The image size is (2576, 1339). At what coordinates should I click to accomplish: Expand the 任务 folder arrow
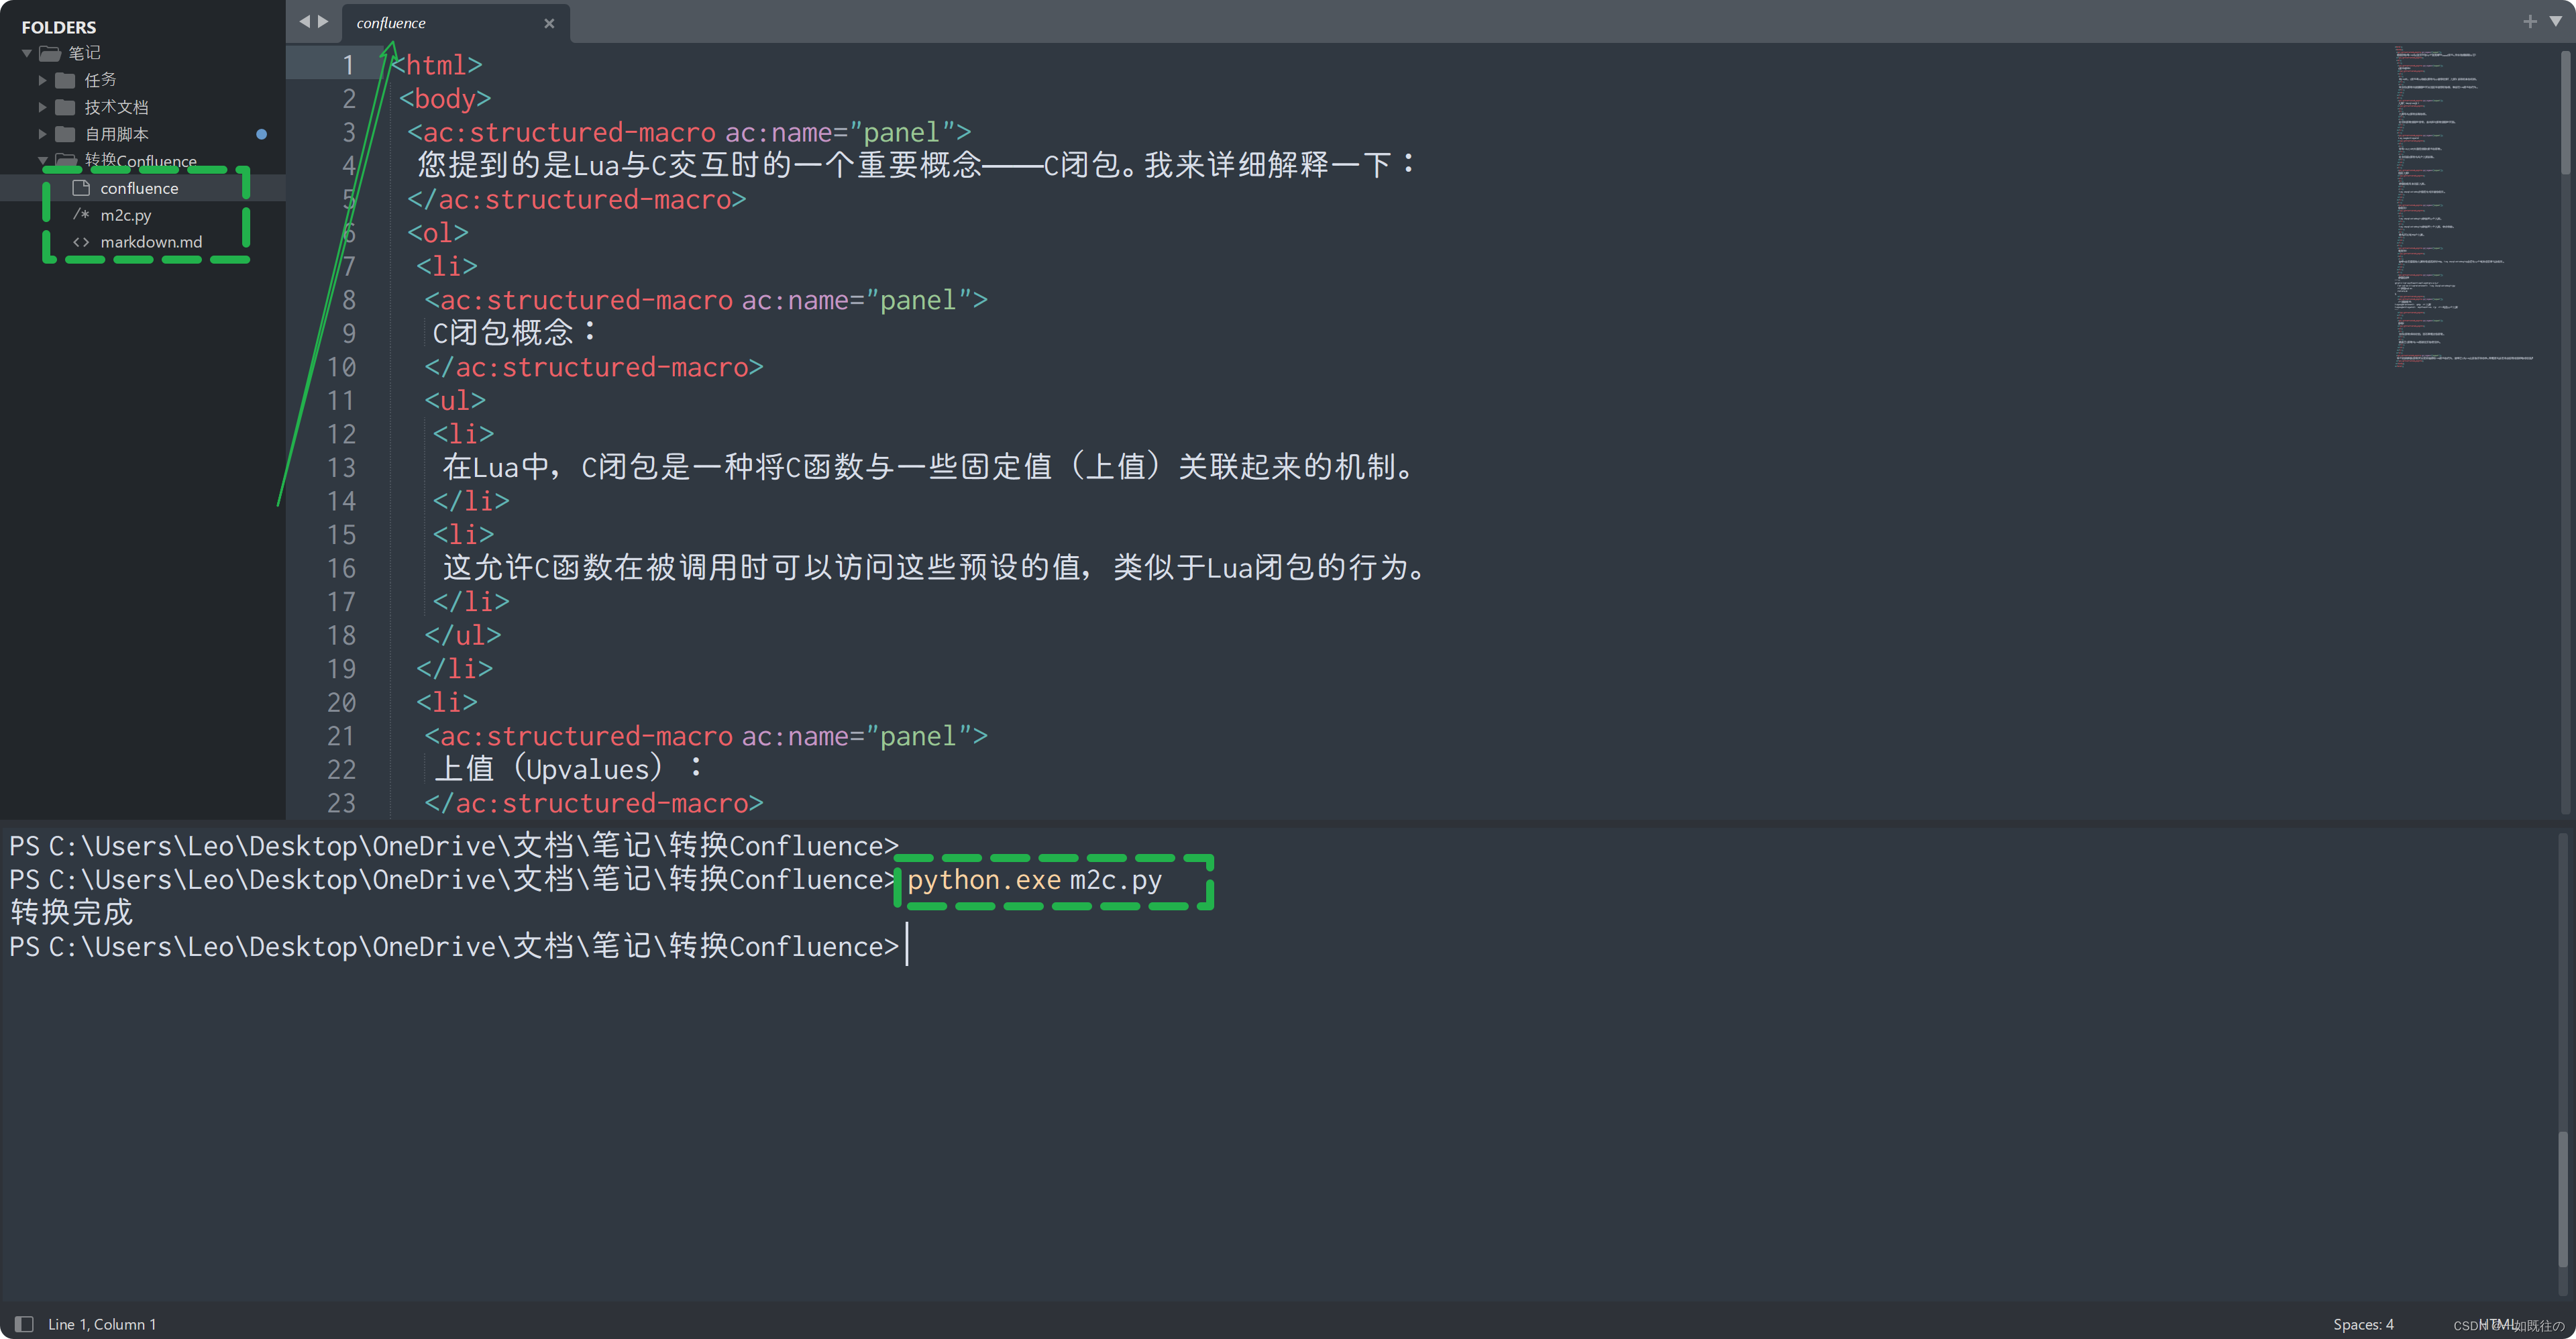[x=42, y=80]
